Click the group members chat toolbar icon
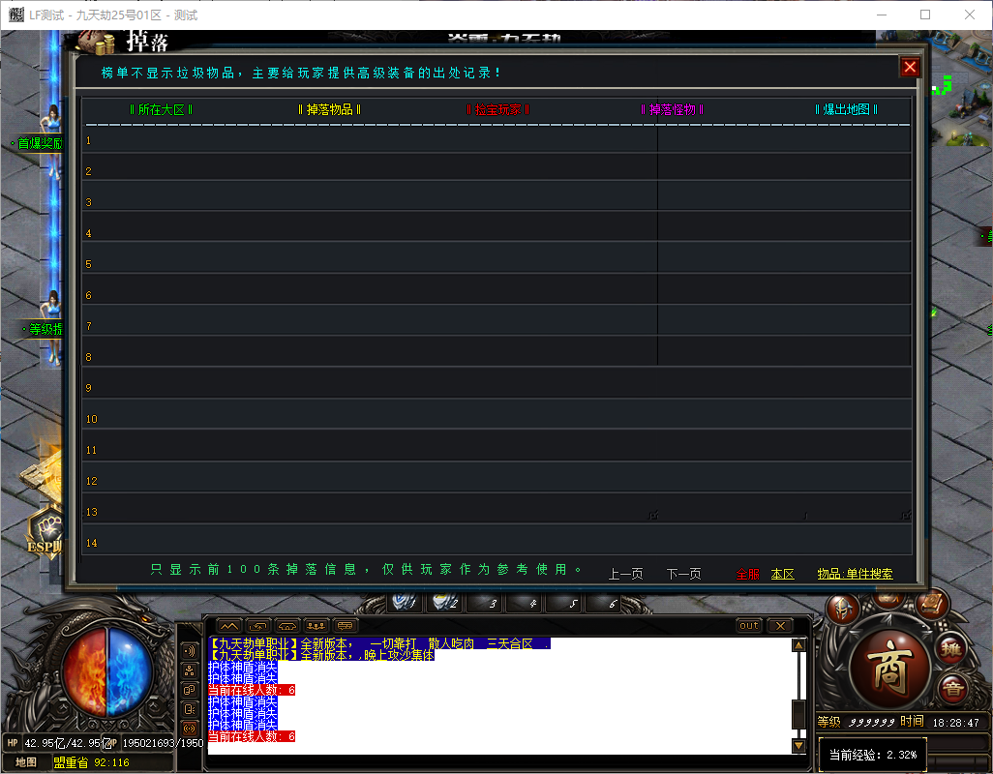This screenshot has height=774, width=993. (316, 626)
